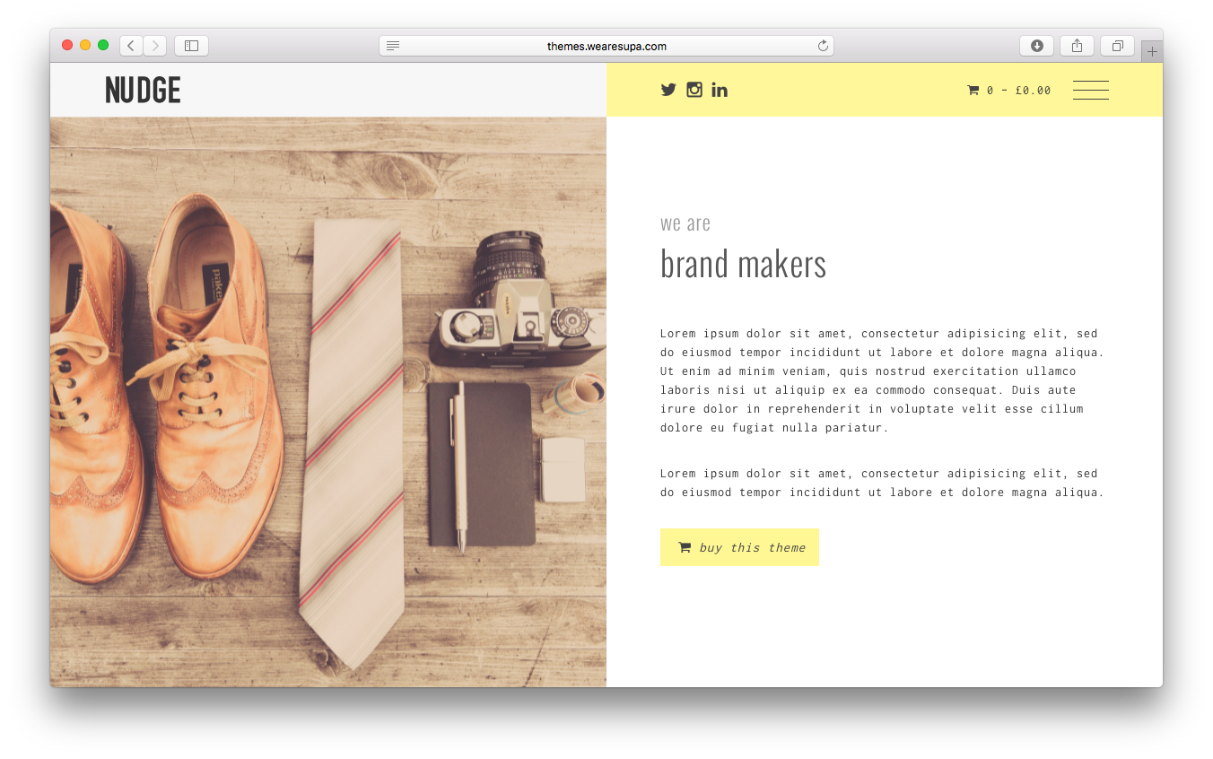This screenshot has height=759, width=1213.
Task: Go to the NUDGE logo homepage
Action: tap(143, 90)
